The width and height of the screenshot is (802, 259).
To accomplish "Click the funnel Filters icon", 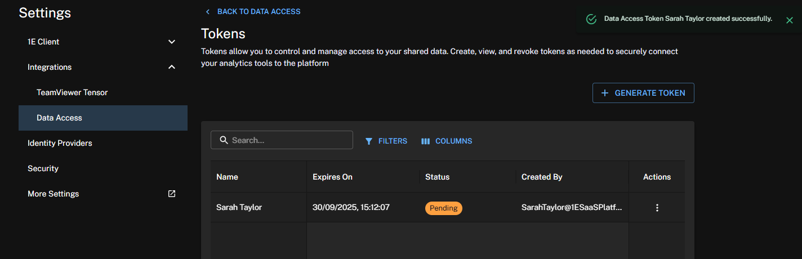I will click(369, 141).
